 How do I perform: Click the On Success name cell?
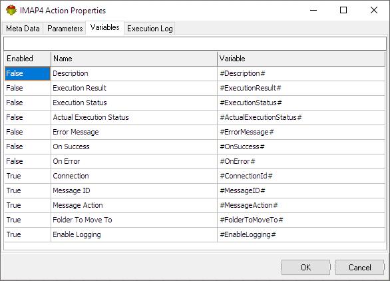pyautogui.click(x=134, y=147)
